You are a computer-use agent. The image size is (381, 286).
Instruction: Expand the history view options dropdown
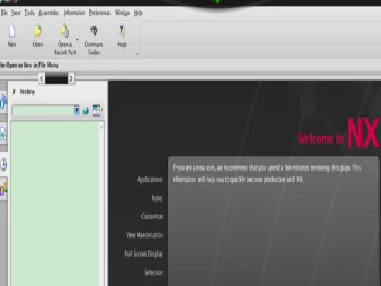101,110
